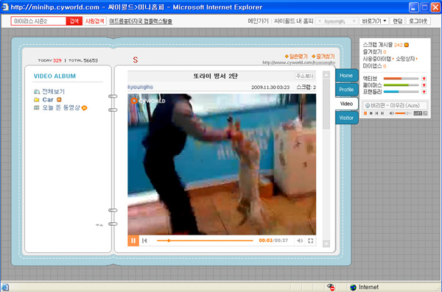Click the search input field
442x292 pixels.
[38, 21]
